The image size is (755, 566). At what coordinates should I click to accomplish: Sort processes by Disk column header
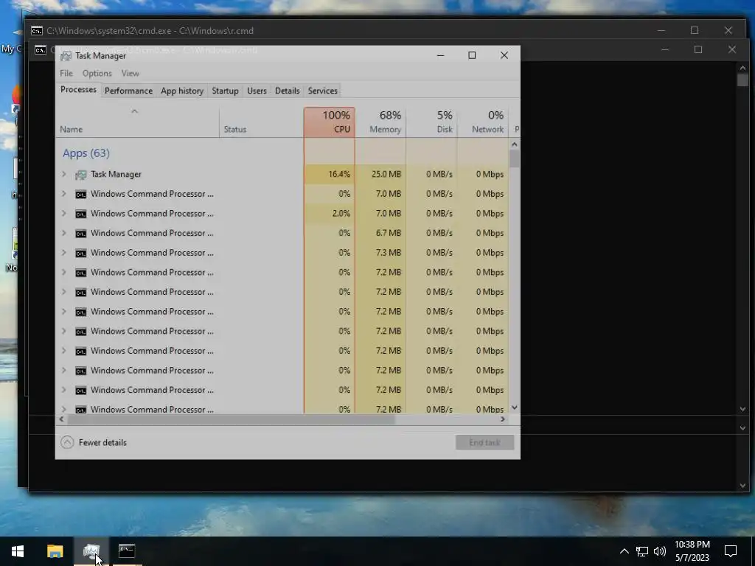pos(431,122)
